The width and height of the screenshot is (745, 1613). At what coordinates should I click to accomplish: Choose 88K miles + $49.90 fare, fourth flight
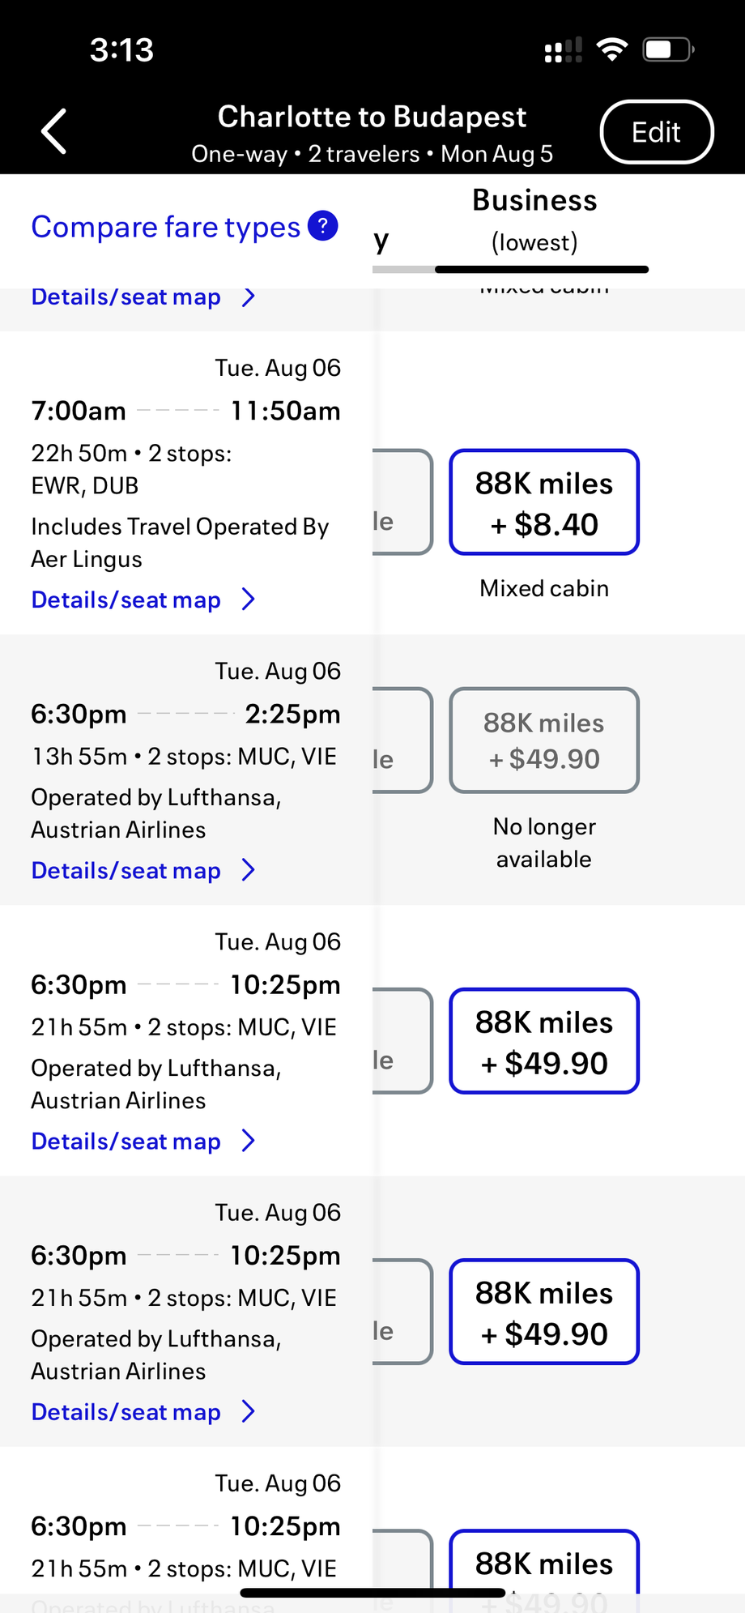pyautogui.click(x=544, y=1312)
